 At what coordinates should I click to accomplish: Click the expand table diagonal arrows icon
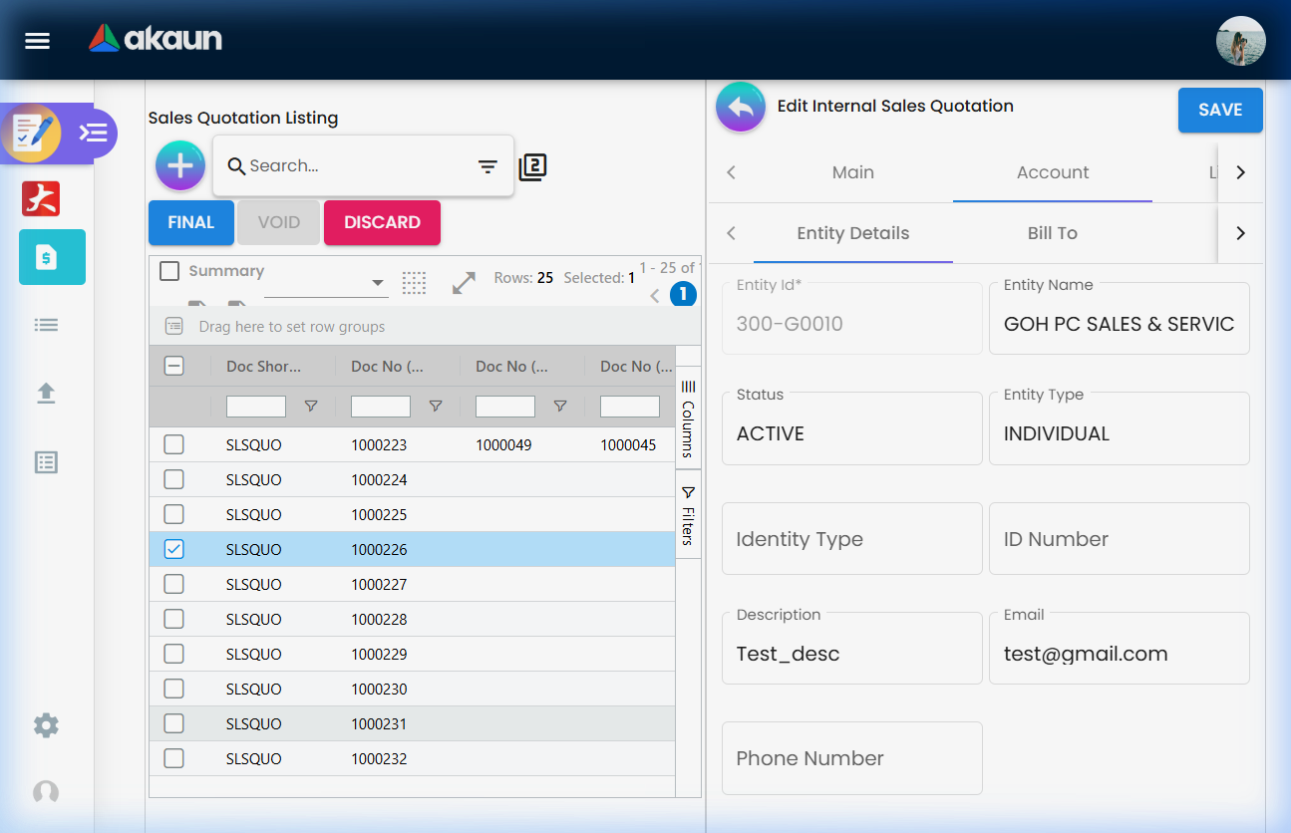pyautogui.click(x=463, y=282)
